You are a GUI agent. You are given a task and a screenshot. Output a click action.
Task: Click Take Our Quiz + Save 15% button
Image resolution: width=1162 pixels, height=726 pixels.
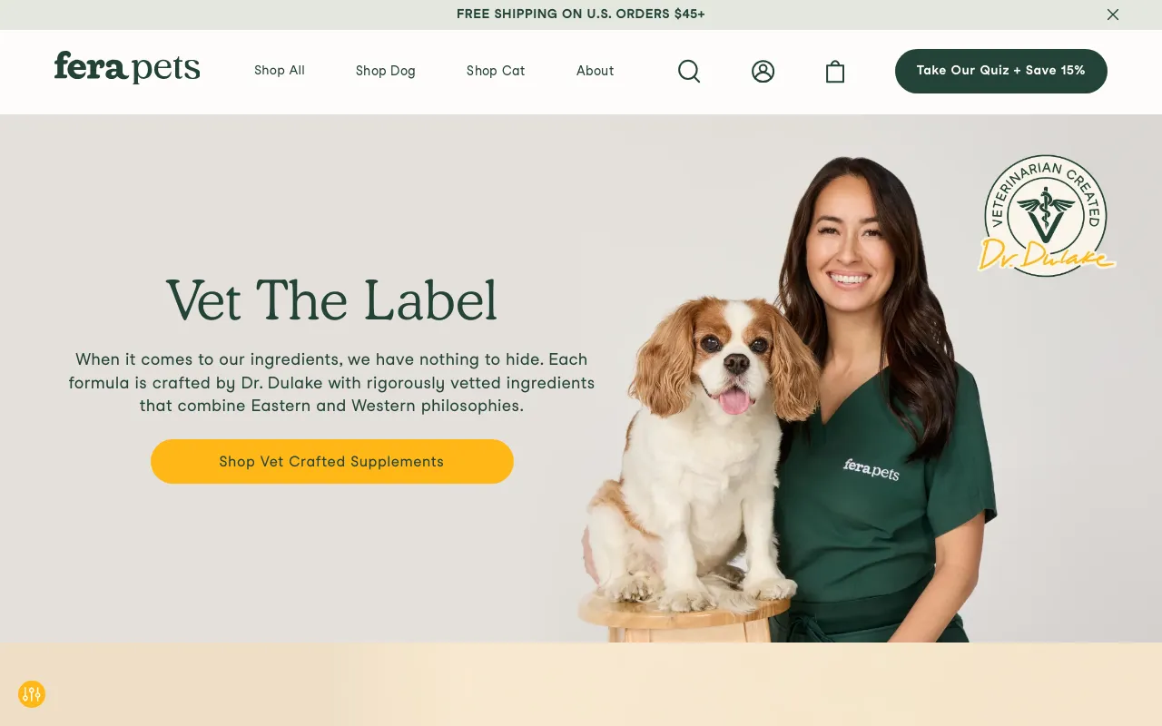pos(1001,71)
